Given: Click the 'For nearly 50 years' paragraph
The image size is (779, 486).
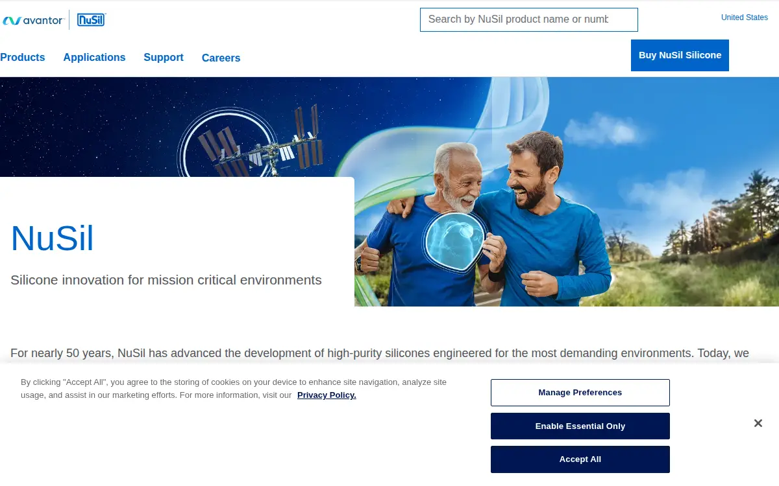Looking at the screenshot, I should click(x=380, y=353).
